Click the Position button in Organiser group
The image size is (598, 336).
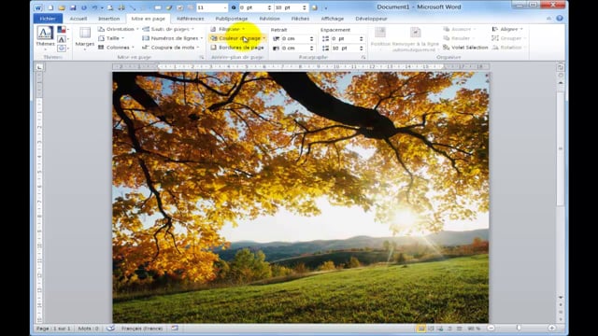pyautogui.click(x=380, y=38)
